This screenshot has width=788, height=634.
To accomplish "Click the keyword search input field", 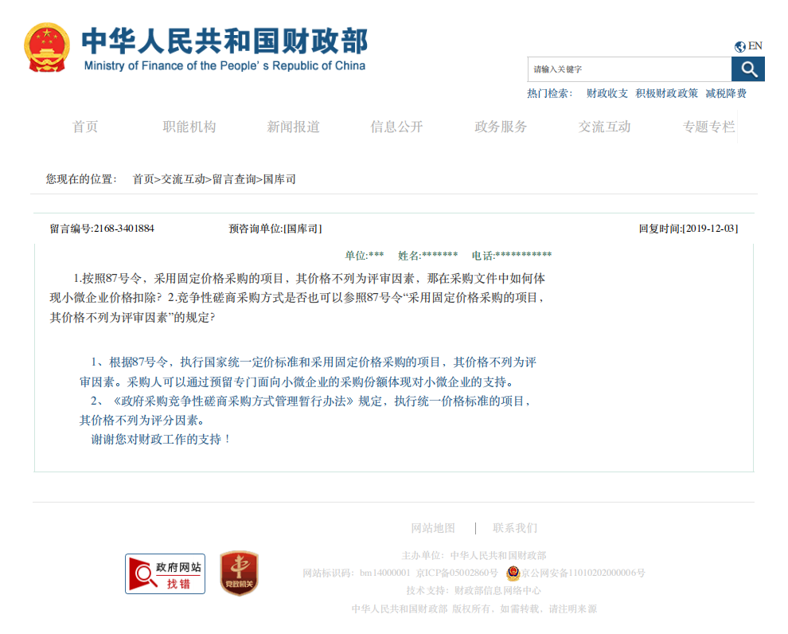I will click(629, 69).
